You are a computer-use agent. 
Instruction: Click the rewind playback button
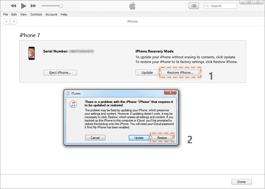click(13, 6)
